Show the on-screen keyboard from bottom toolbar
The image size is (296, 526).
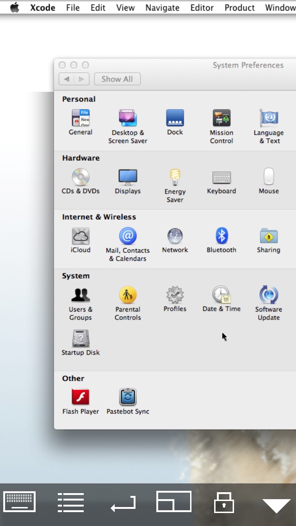coord(19,502)
